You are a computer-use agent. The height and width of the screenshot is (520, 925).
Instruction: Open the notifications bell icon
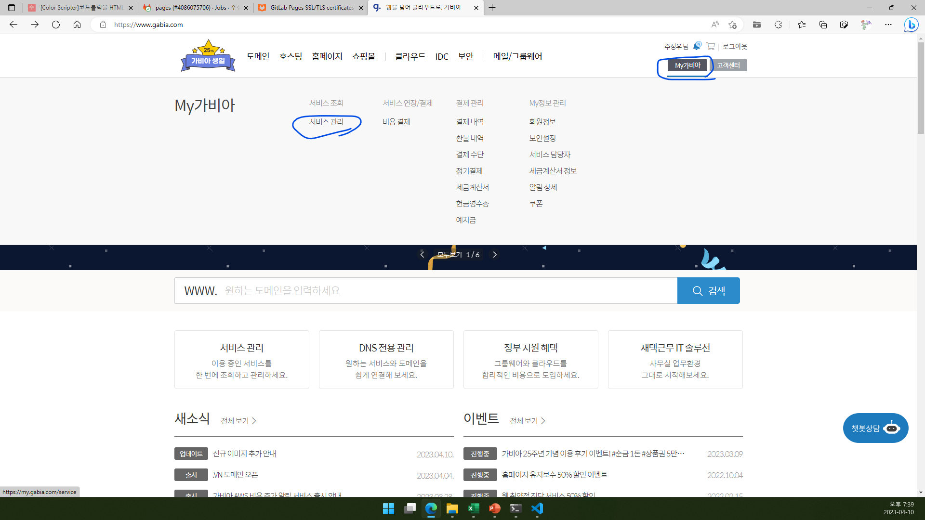point(697,46)
